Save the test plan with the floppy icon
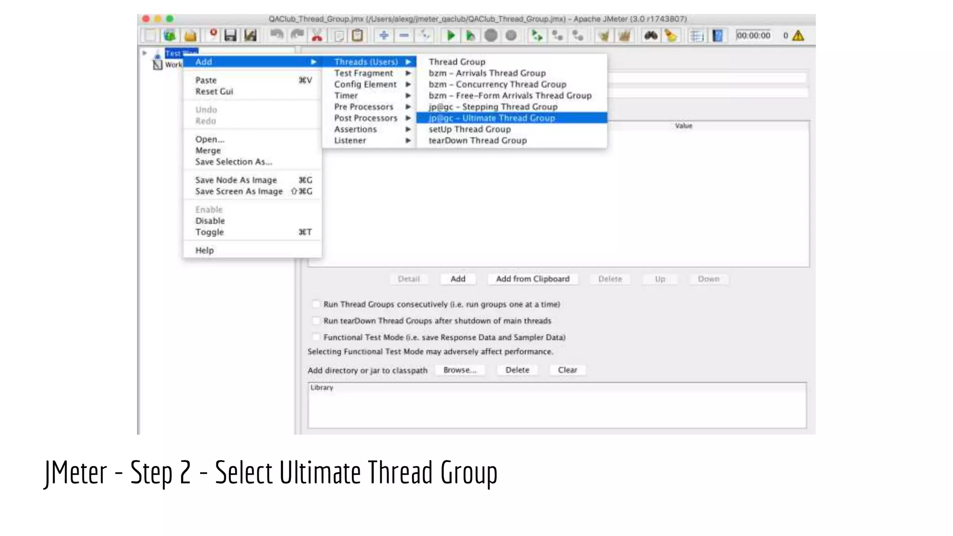 coord(231,35)
